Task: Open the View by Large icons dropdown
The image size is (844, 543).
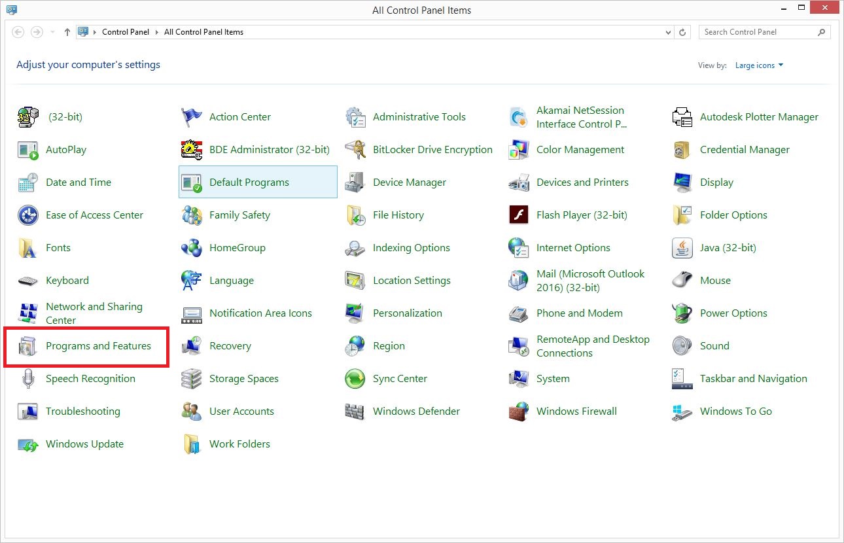Action: click(759, 65)
